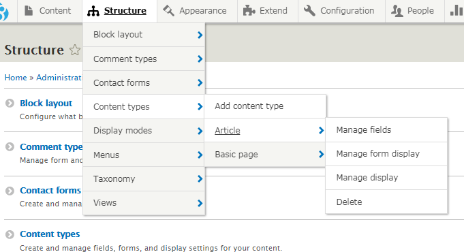Click the arrow bullet beside Contact forms
Screen dimensions: 464x252
pyautogui.click(x=10, y=191)
